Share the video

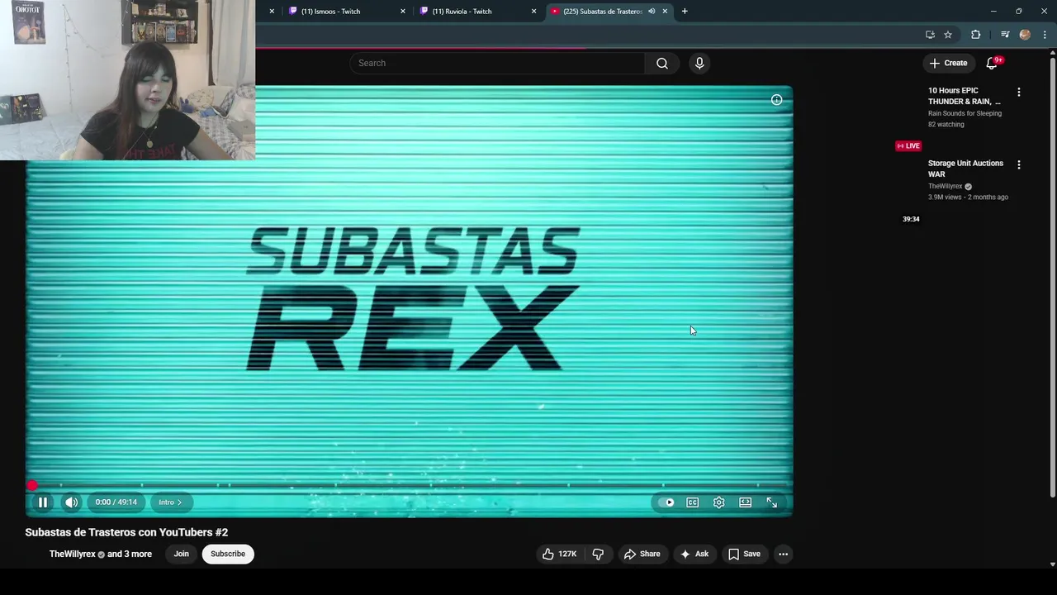(x=642, y=554)
